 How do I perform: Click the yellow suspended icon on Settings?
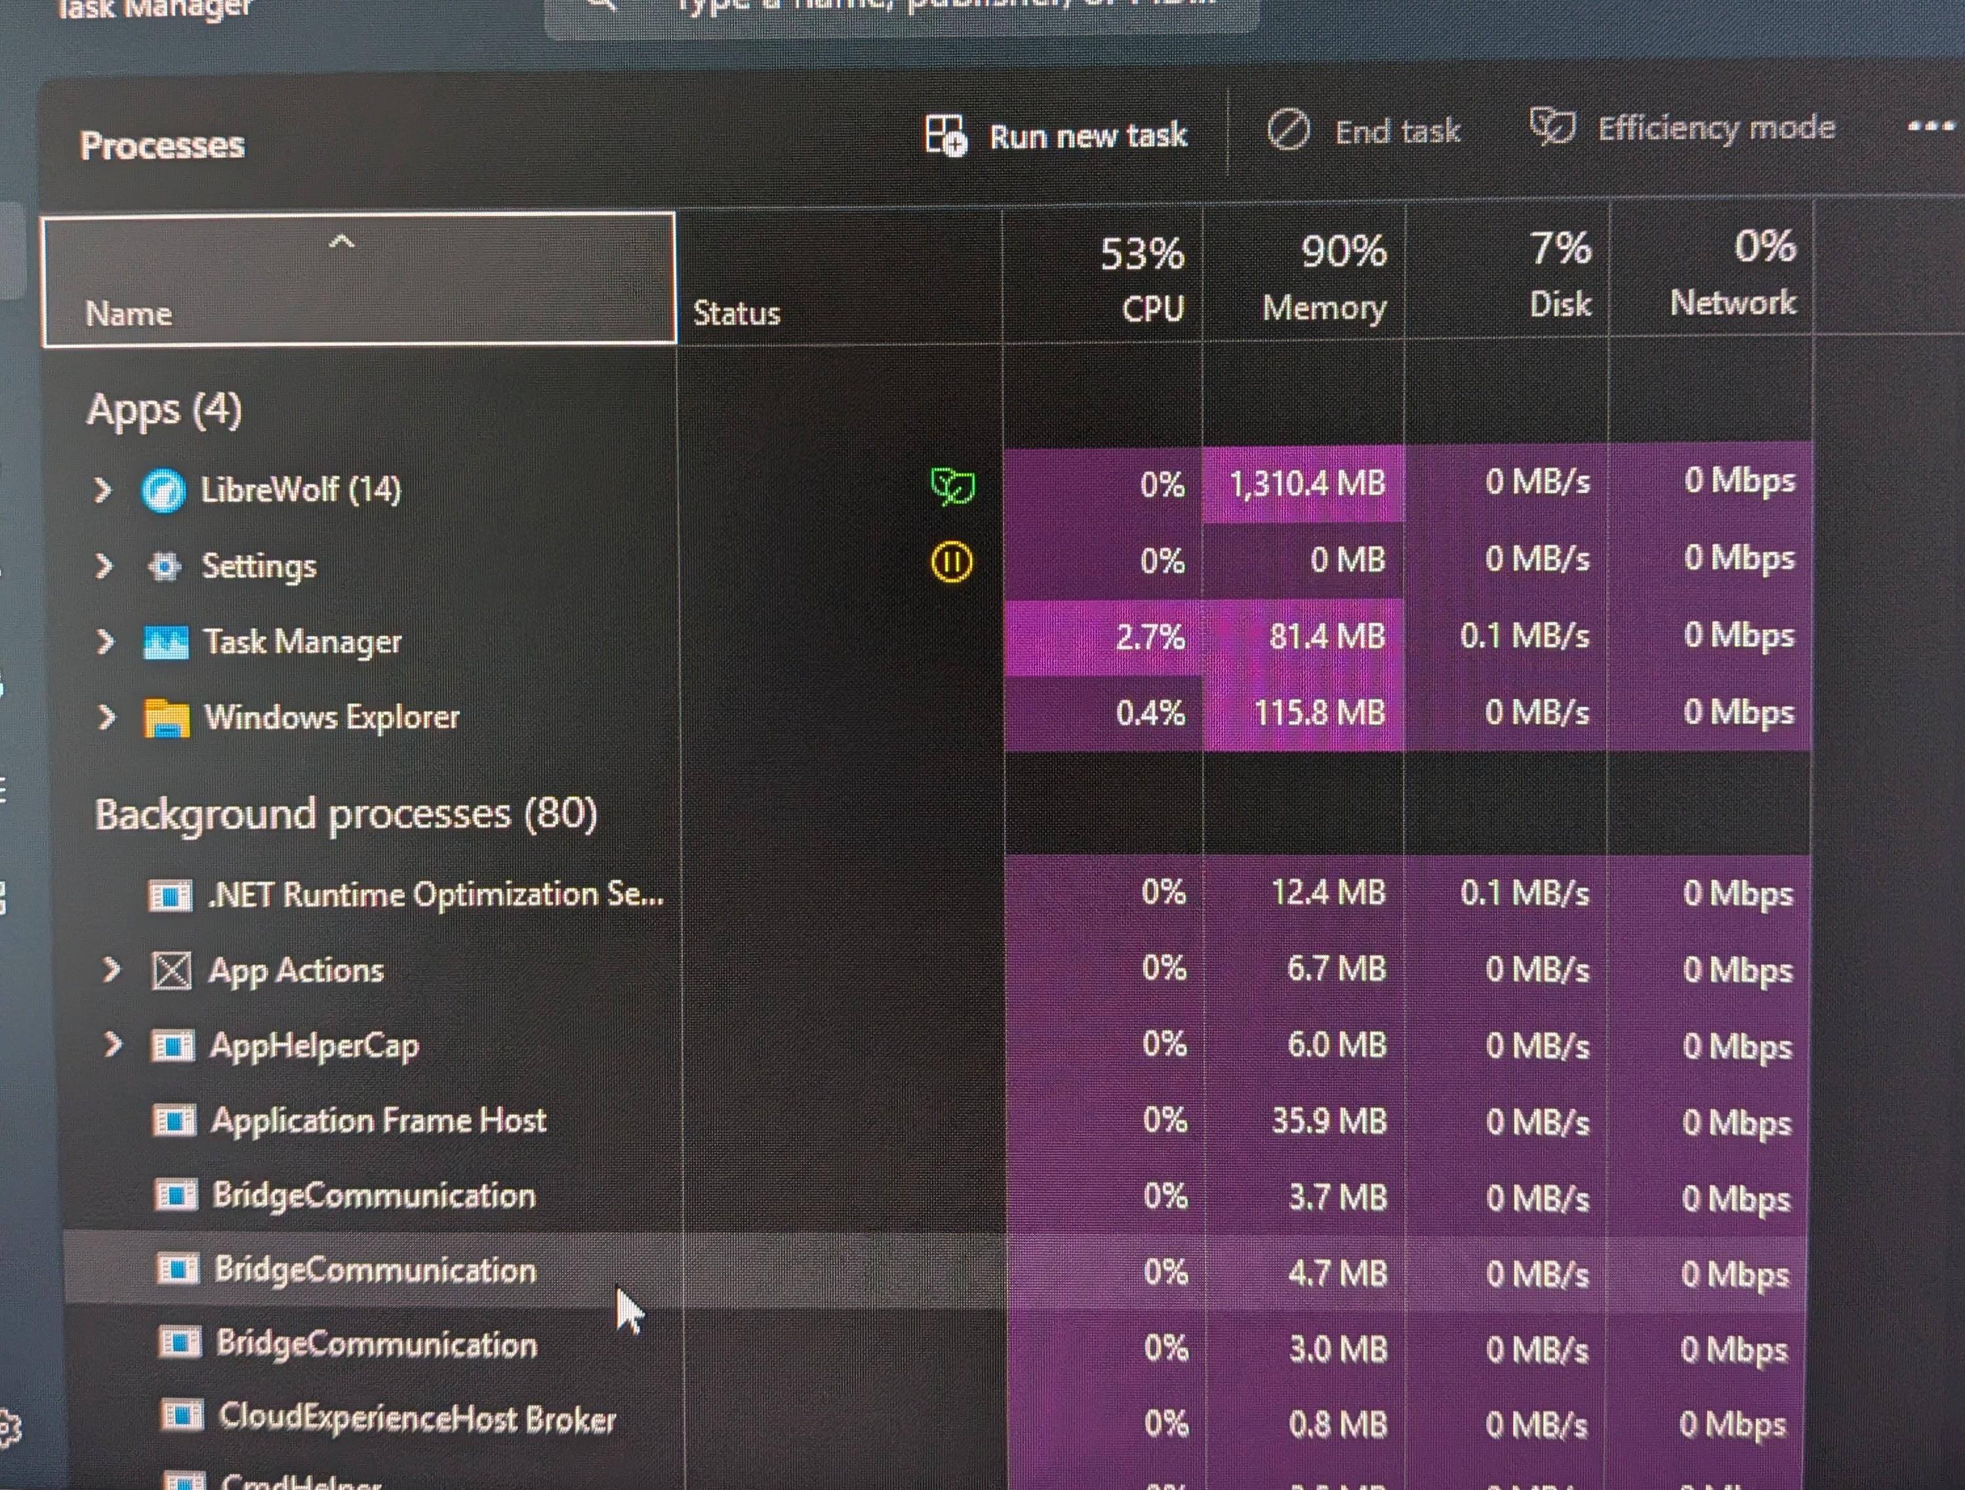click(952, 562)
